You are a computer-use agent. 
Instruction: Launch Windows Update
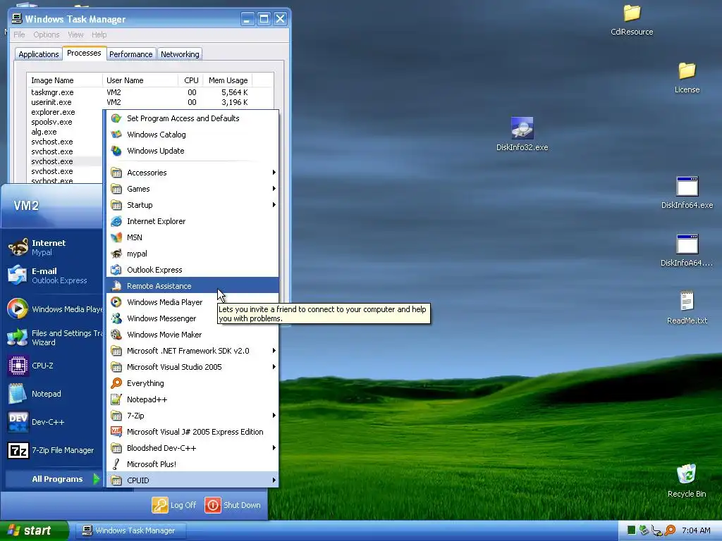192,151
